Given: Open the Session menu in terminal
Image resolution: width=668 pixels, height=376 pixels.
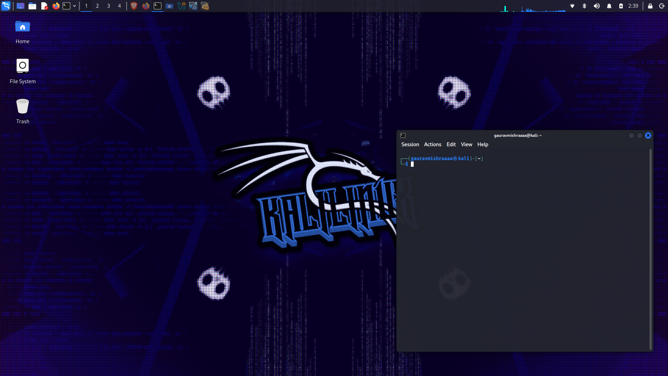Looking at the screenshot, I should pyautogui.click(x=410, y=144).
